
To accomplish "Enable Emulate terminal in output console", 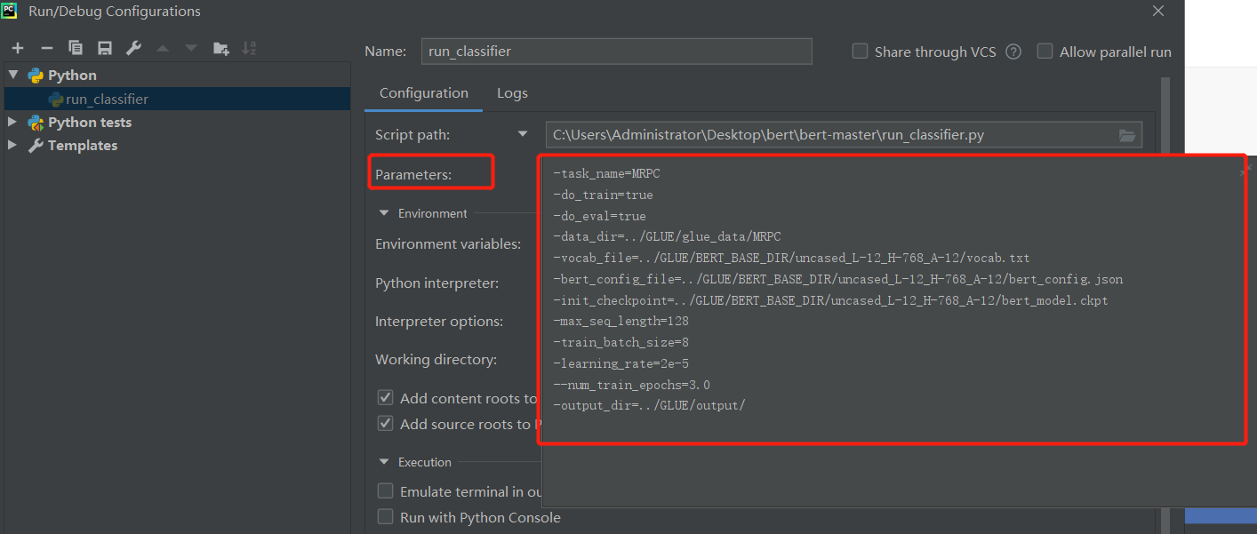I will coord(385,490).
